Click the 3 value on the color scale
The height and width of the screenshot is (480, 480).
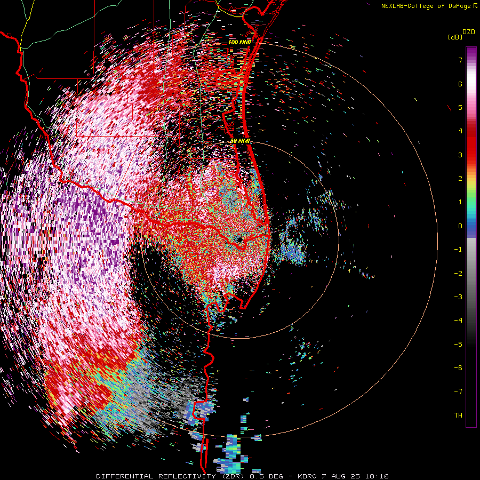[x=460, y=155]
